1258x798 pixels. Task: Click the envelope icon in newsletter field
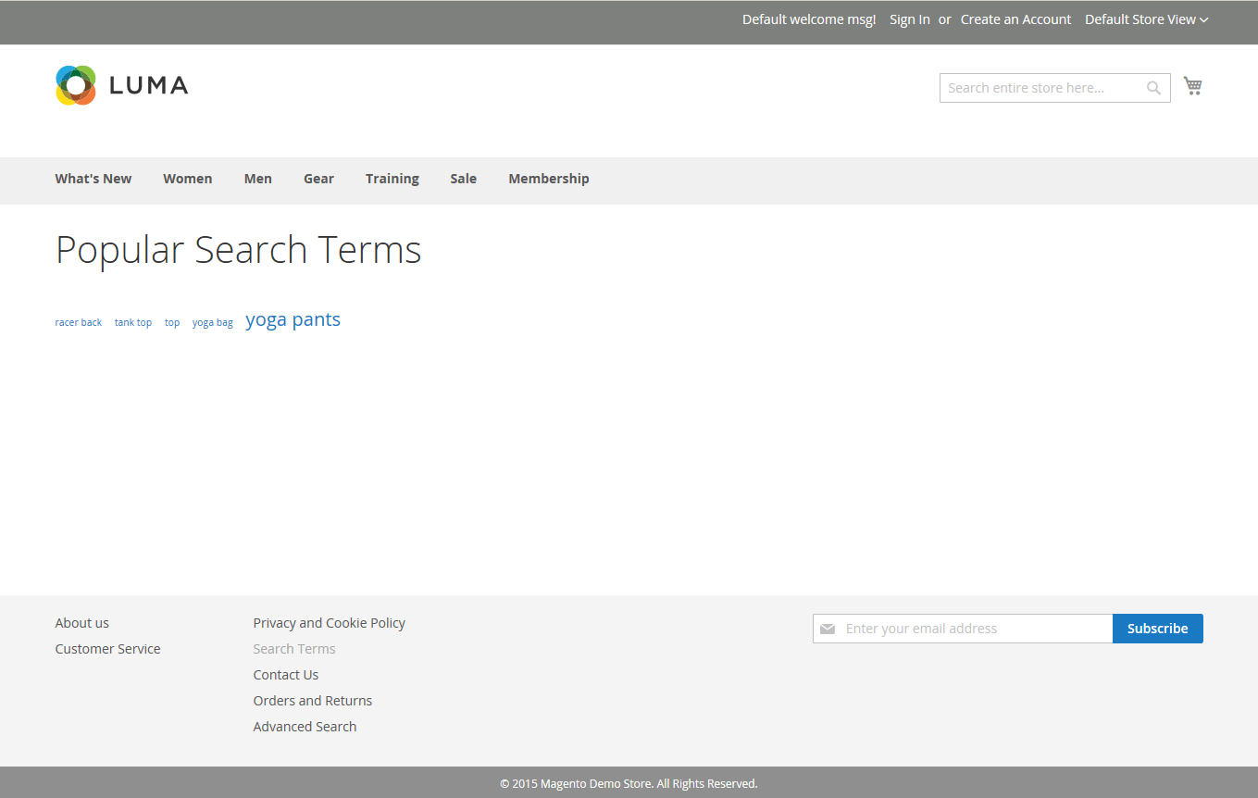coord(828,628)
